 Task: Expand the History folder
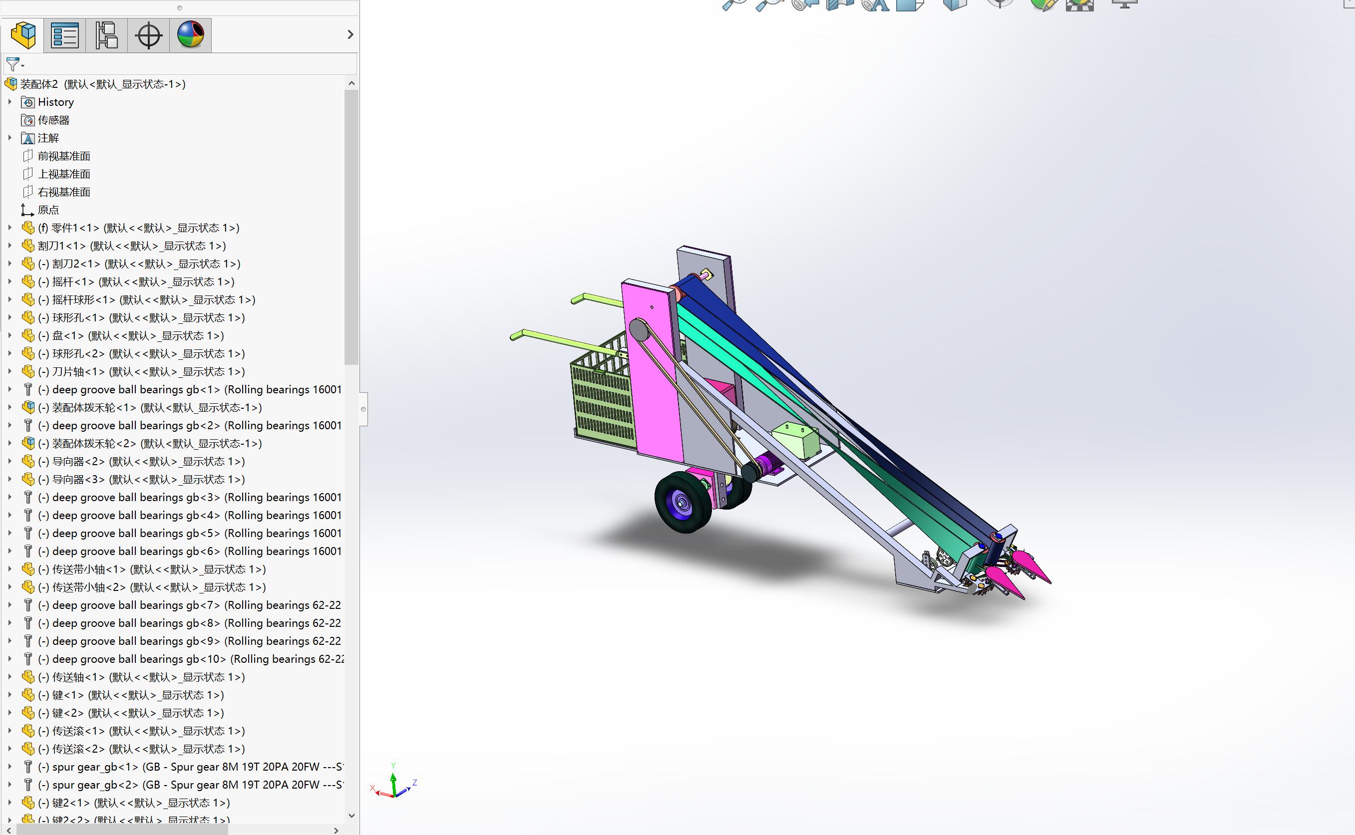9,102
